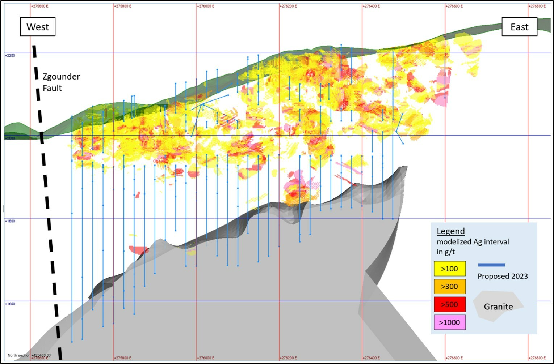Select the +2000 elevation label
This screenshot has height=364, width=554.
click(10, 138)
